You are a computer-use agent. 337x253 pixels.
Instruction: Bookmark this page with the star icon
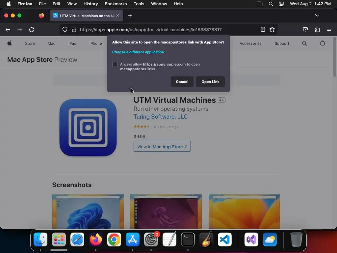click(x=272, y=29)
